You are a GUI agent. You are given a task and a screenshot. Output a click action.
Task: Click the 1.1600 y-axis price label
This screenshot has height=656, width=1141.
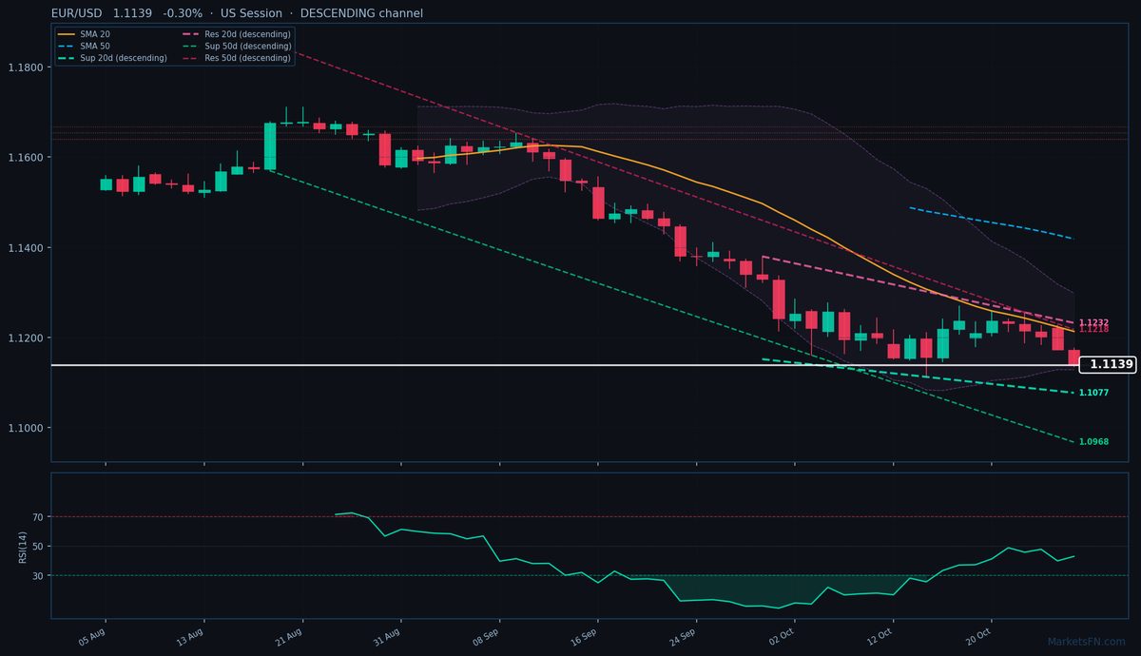[24, 158]
